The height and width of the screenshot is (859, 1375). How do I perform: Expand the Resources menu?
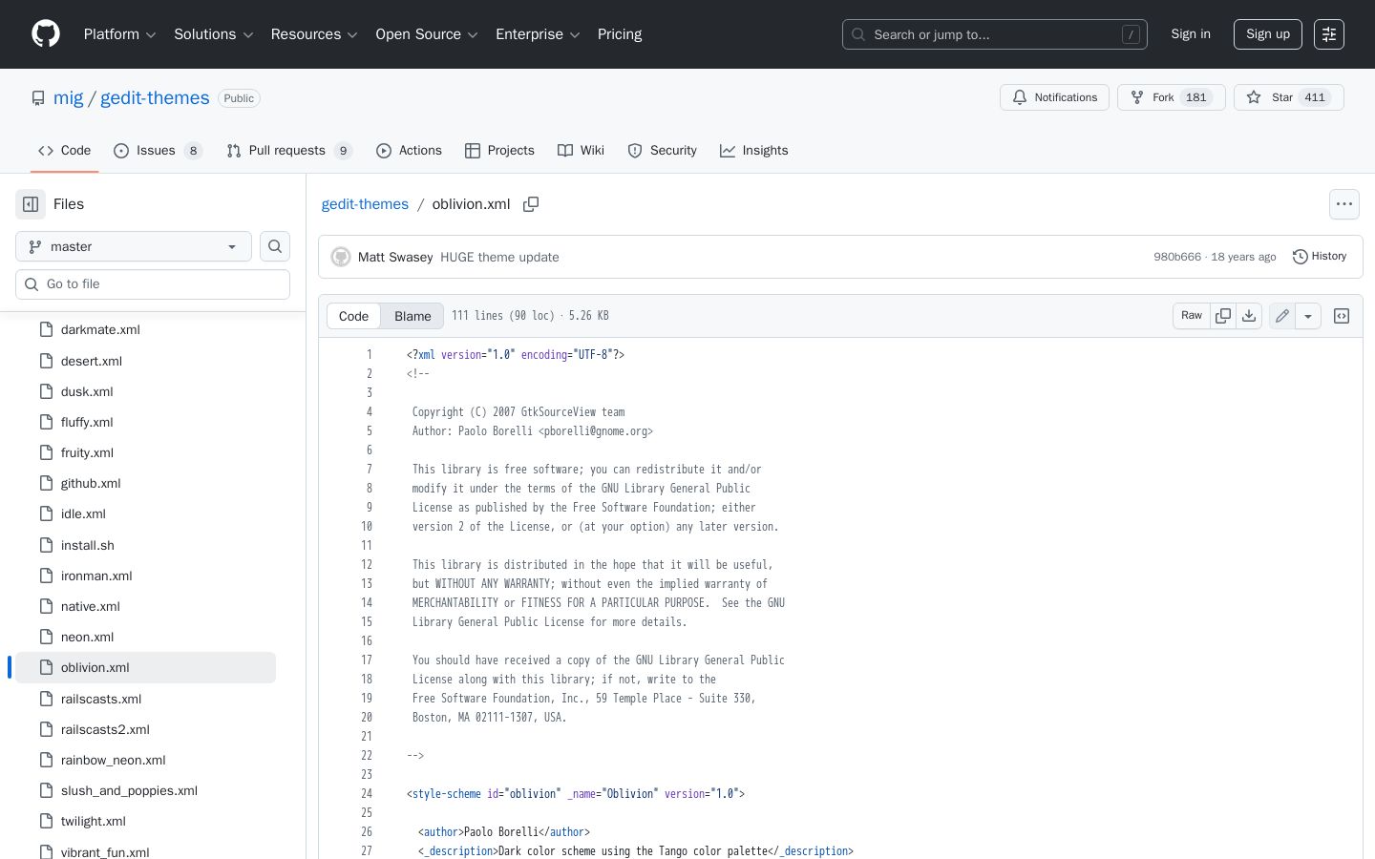(314, 34)
